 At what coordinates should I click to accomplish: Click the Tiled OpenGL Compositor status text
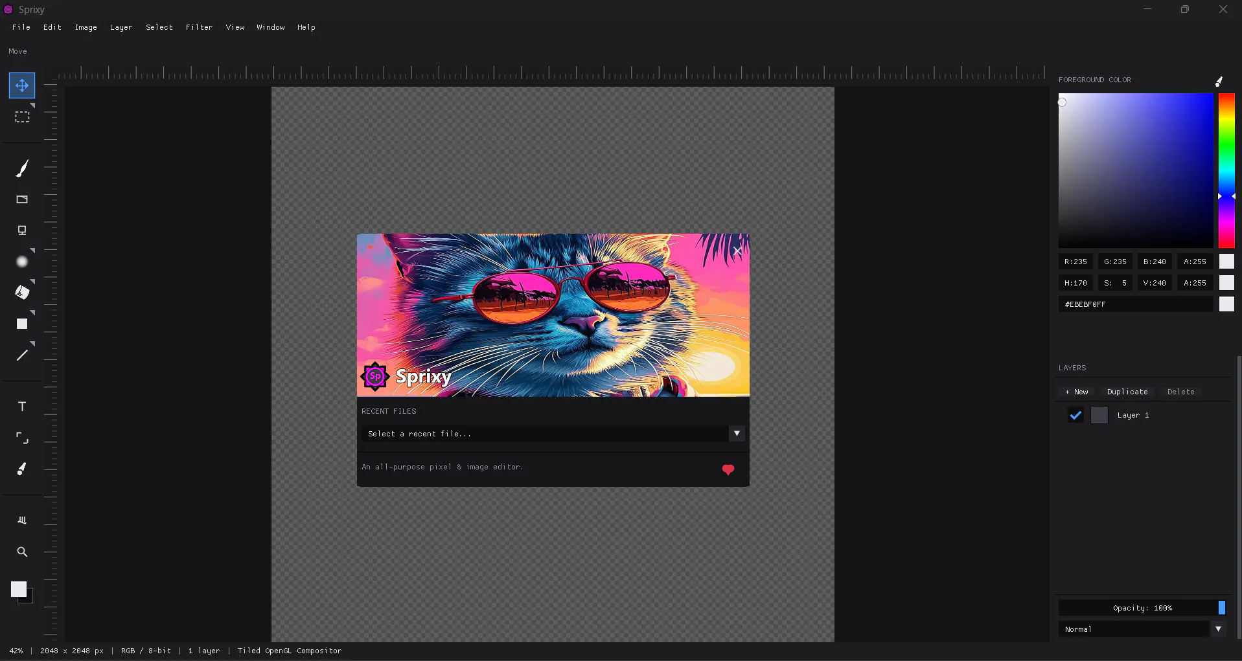pyautogui.click(x=289, y=651)
